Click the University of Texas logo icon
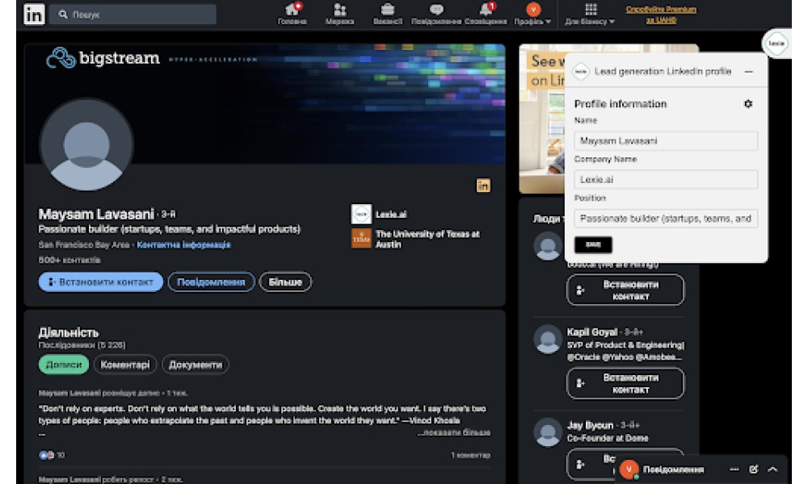 [x=361, y=239]
